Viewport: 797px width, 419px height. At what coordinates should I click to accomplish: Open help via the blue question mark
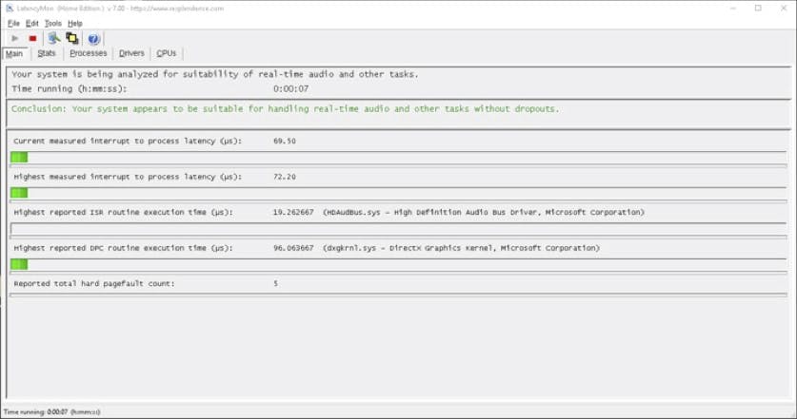point(93,38)
